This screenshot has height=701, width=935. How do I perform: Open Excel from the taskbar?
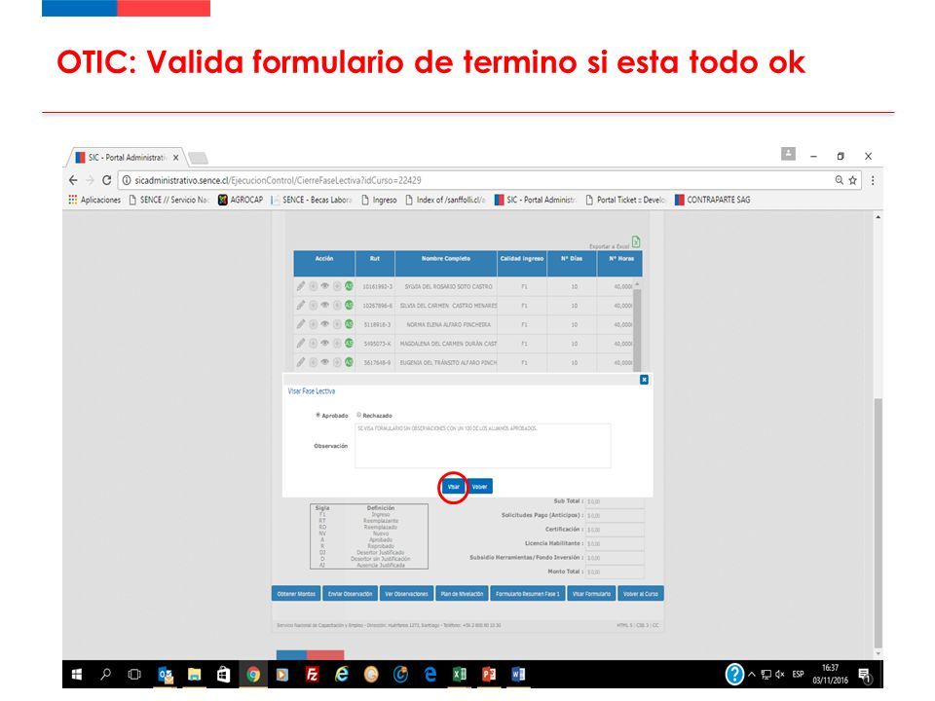459,674
